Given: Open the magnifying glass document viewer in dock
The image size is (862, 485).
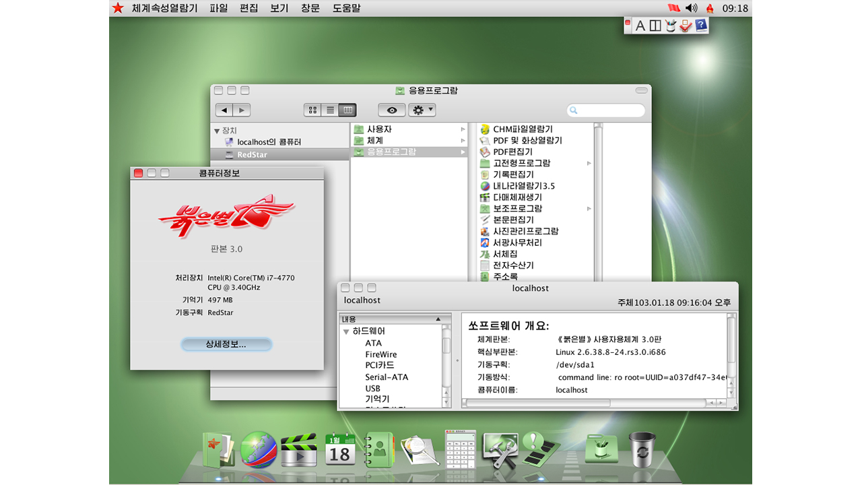Looking at the screenshot, I should coord(420,451).
